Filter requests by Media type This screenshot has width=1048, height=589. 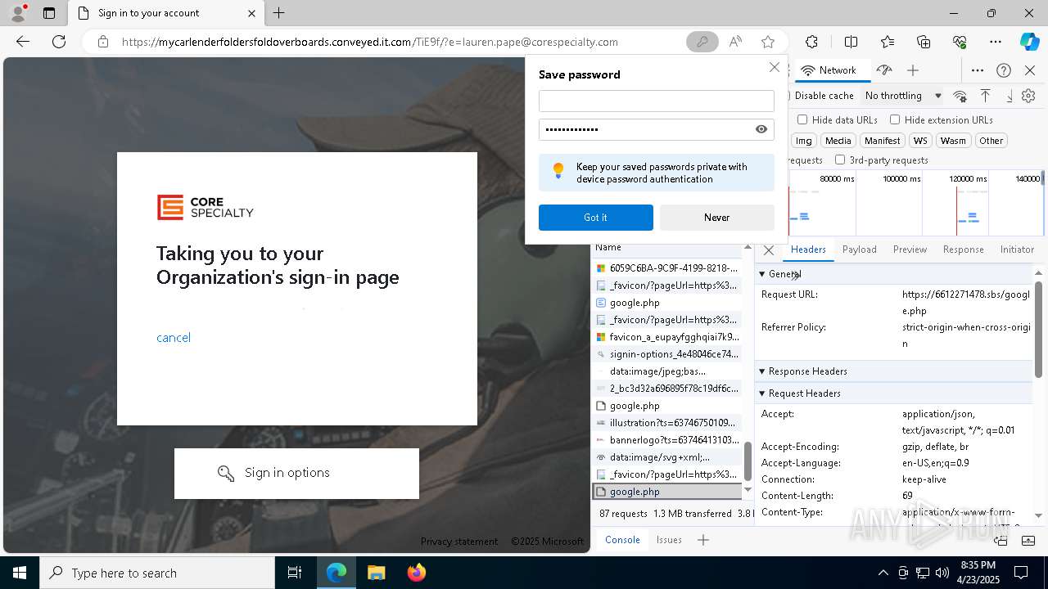(x=838, y=141)
